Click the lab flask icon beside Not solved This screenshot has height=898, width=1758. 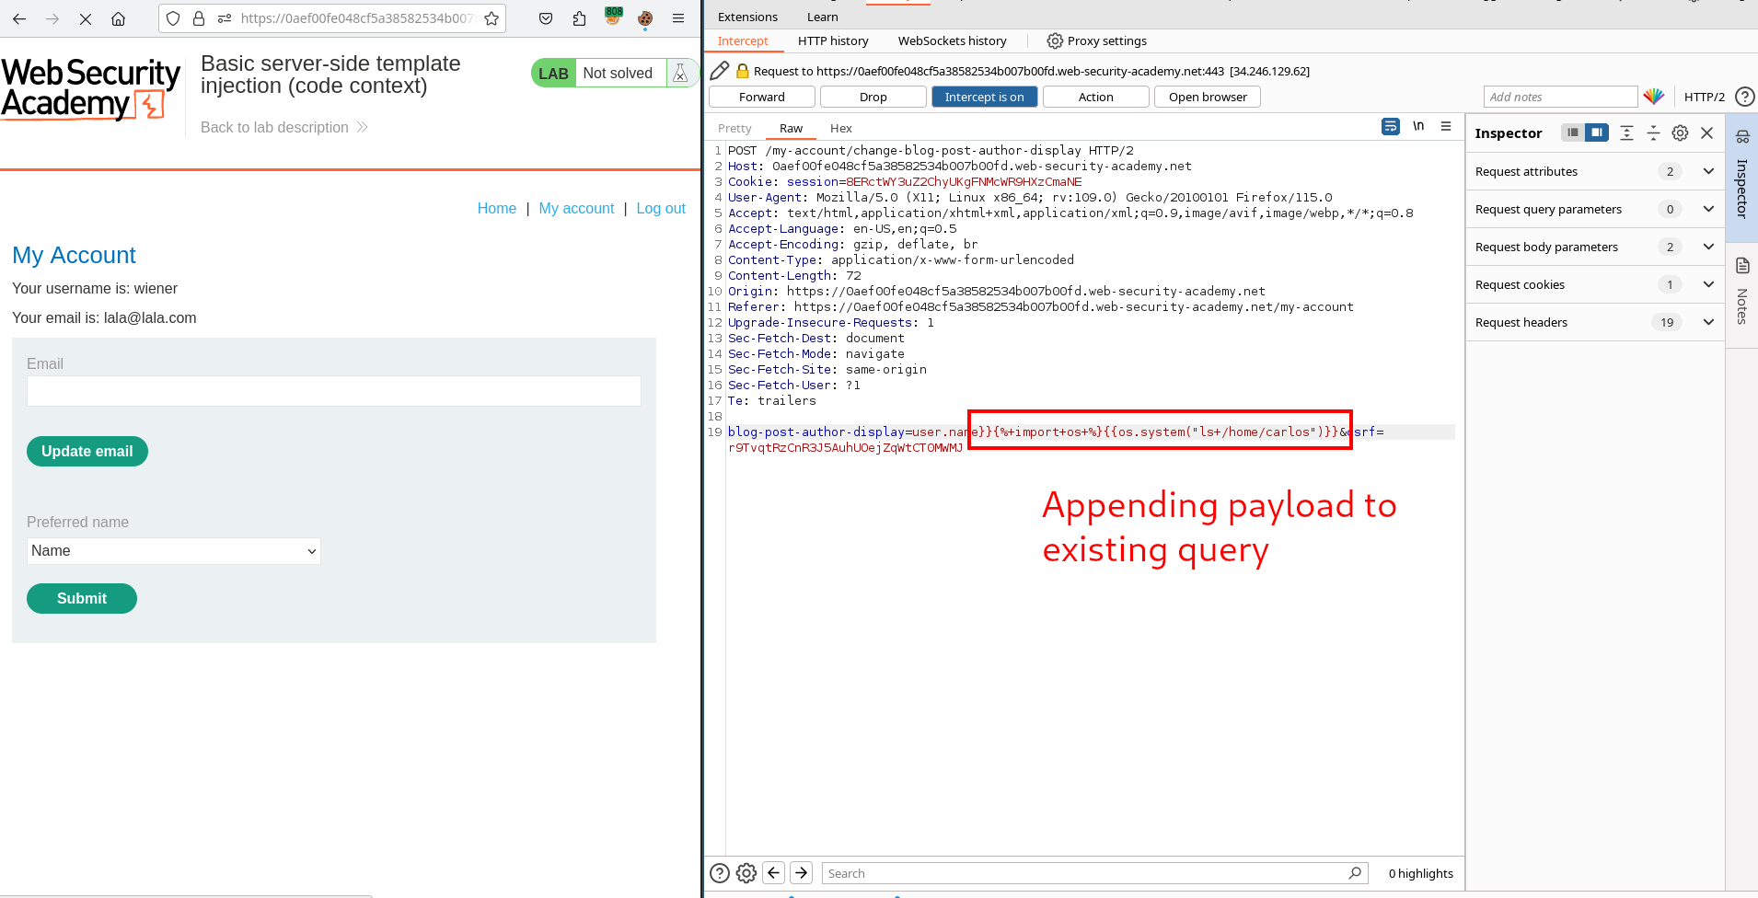coord(679,73)
